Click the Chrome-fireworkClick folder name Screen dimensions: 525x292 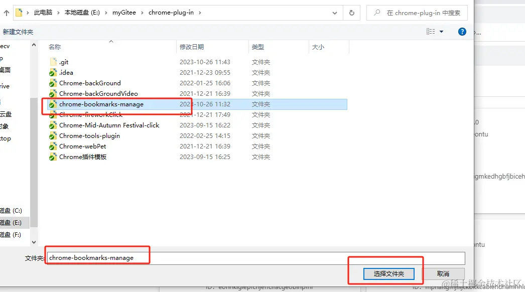tap(91, 114)
